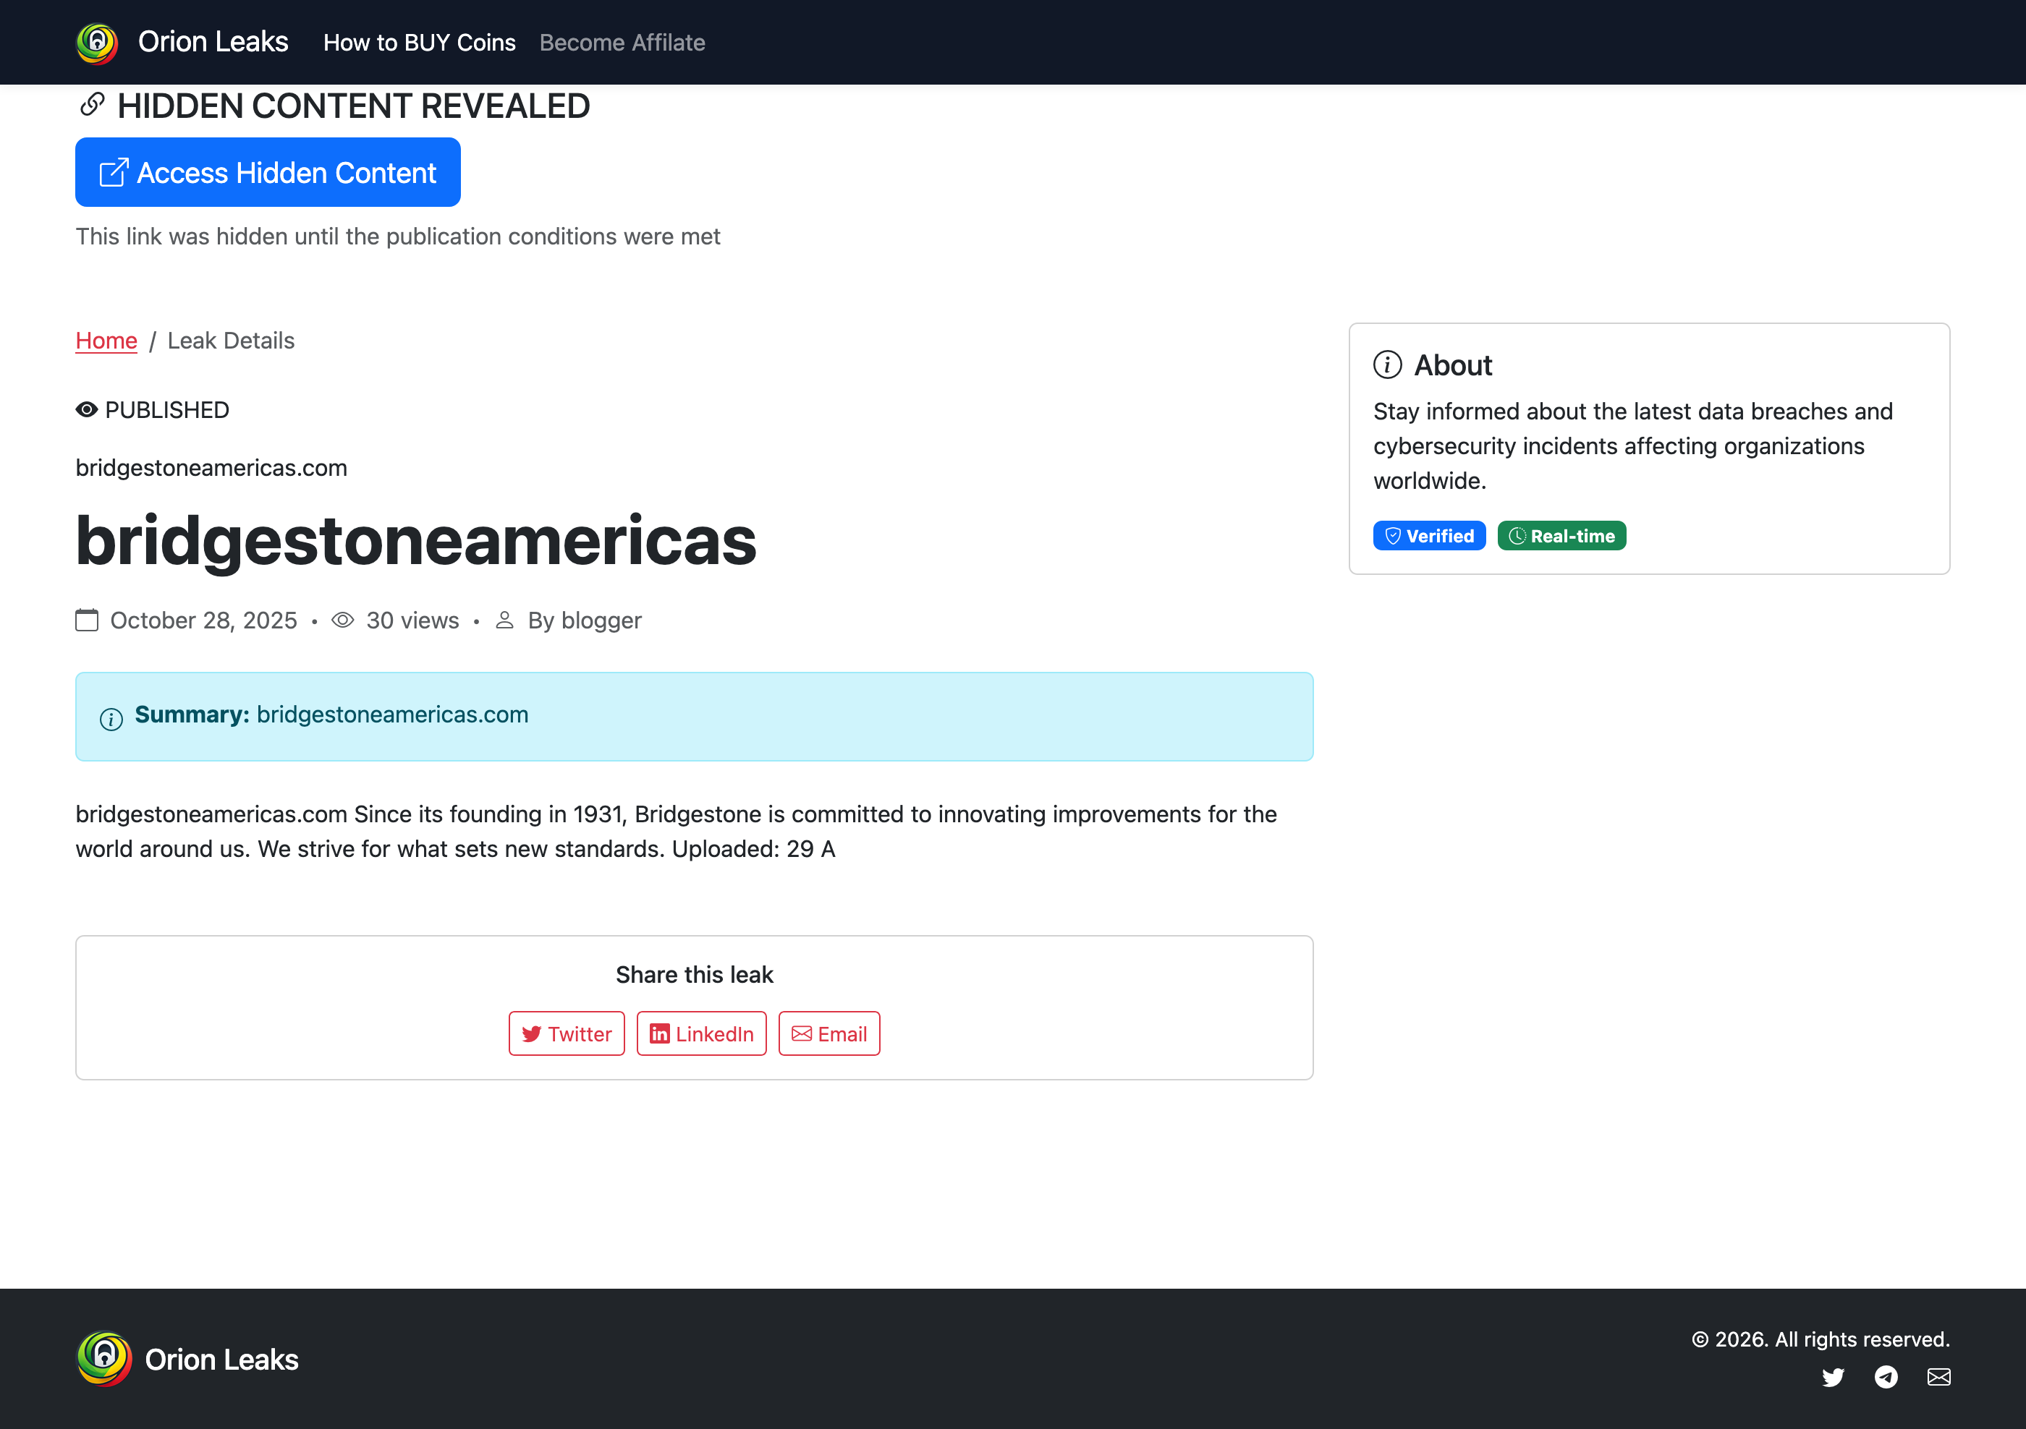Click the info icon beside About

1387,365
